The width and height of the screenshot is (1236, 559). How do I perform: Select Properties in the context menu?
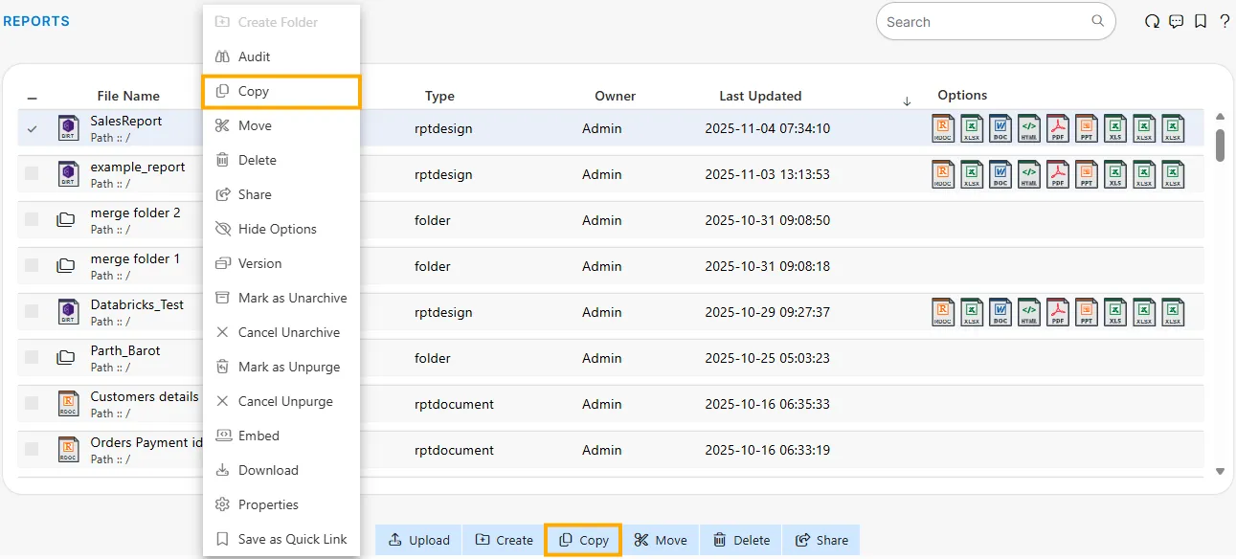coord(268,504)
